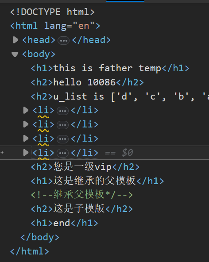Select the '继承父模板' comment node

pos(82,195)
